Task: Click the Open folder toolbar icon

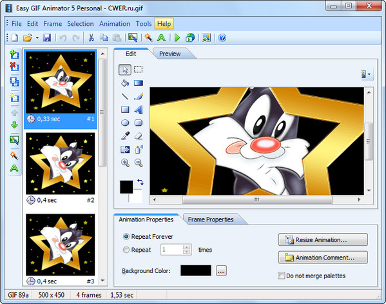Action: pos(28,37)
